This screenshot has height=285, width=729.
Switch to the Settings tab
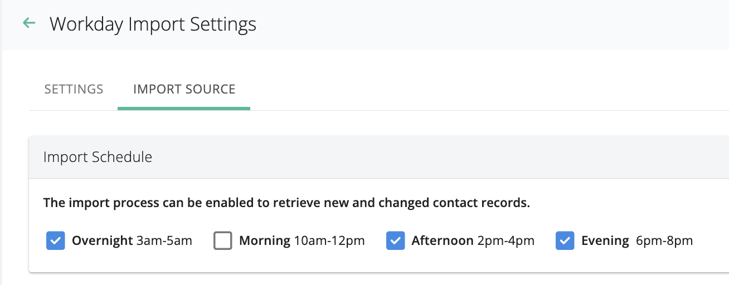[74, 89]
